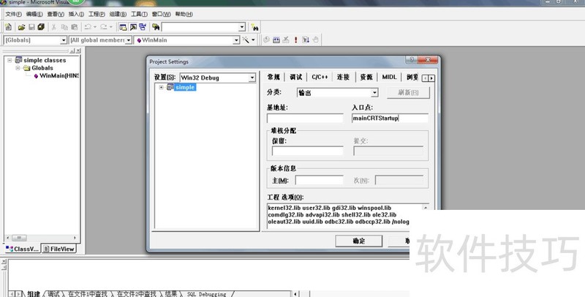This screenshot has height=297, width=585.
Task: Open the find text combo box dropdown
Action: pyautogui.click(x=242, y=27)
